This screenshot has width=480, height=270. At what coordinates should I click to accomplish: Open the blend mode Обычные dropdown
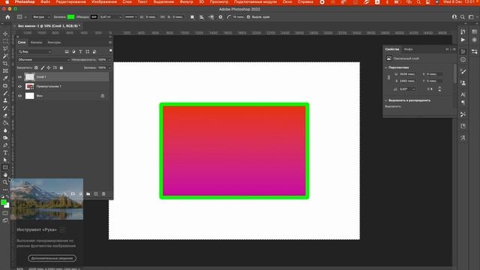43,60
